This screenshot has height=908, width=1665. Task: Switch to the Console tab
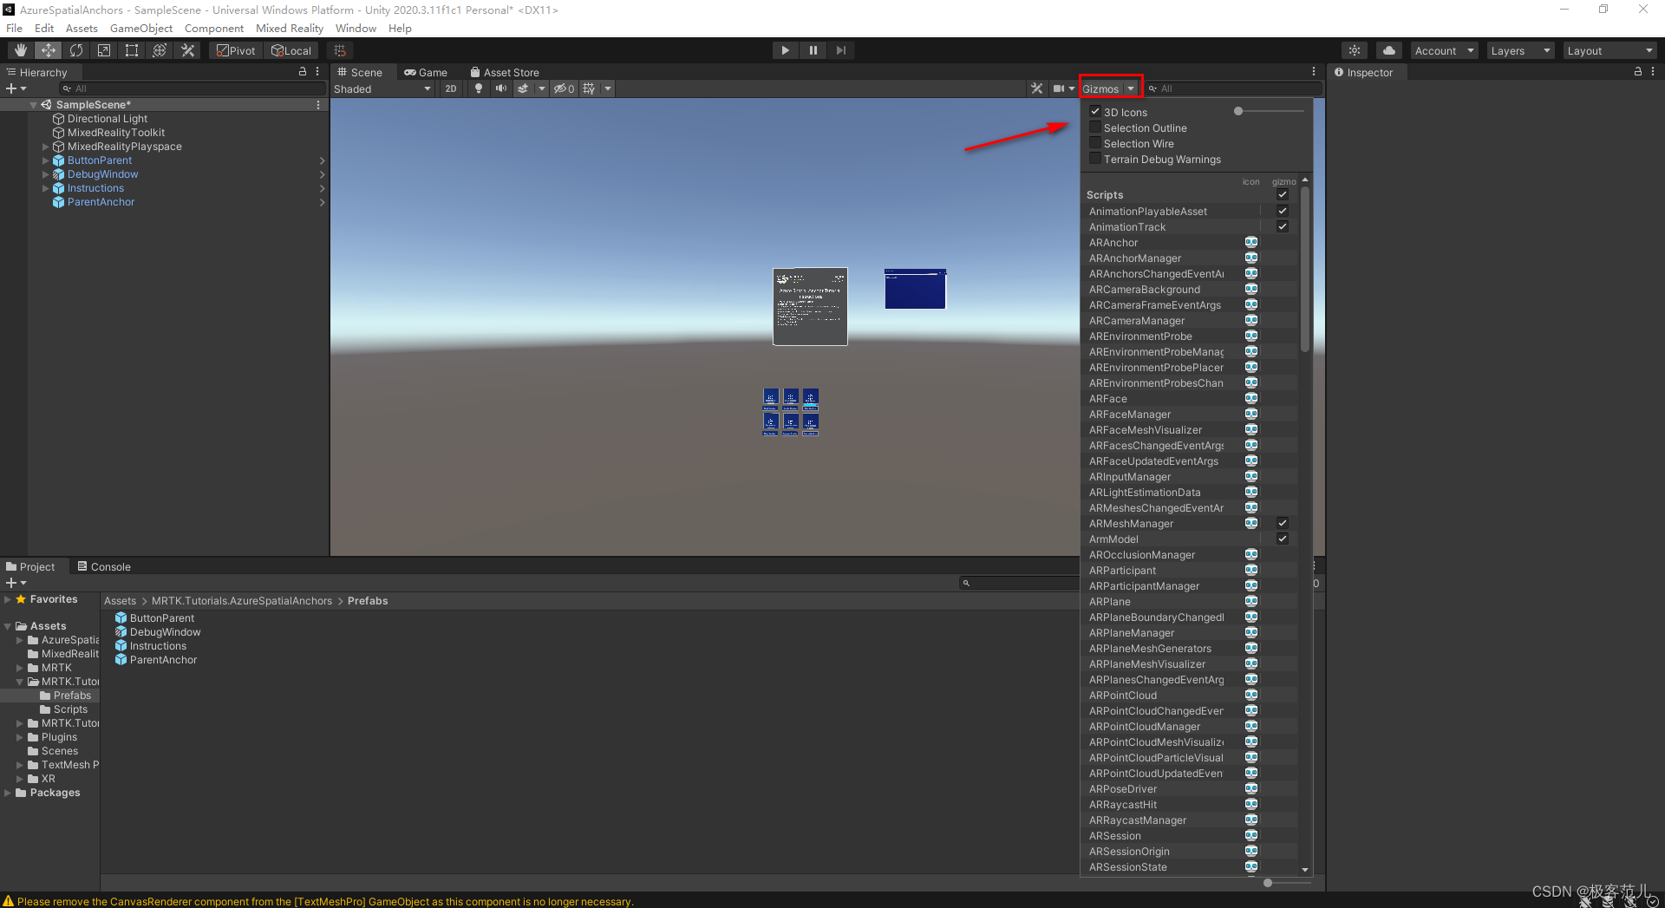tap(104, 566)
